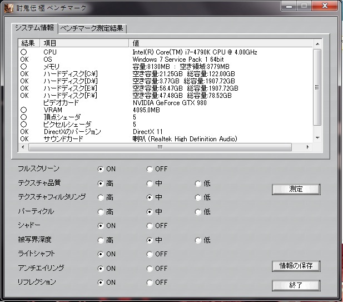
Task: Select the システム情報 tab
Action: tap(35, 28)
